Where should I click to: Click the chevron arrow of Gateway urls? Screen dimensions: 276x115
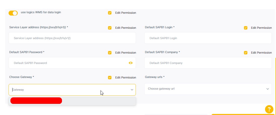[268, 89]
